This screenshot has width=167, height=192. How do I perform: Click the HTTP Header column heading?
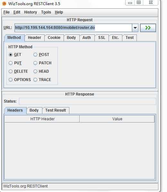pos(42,119)
